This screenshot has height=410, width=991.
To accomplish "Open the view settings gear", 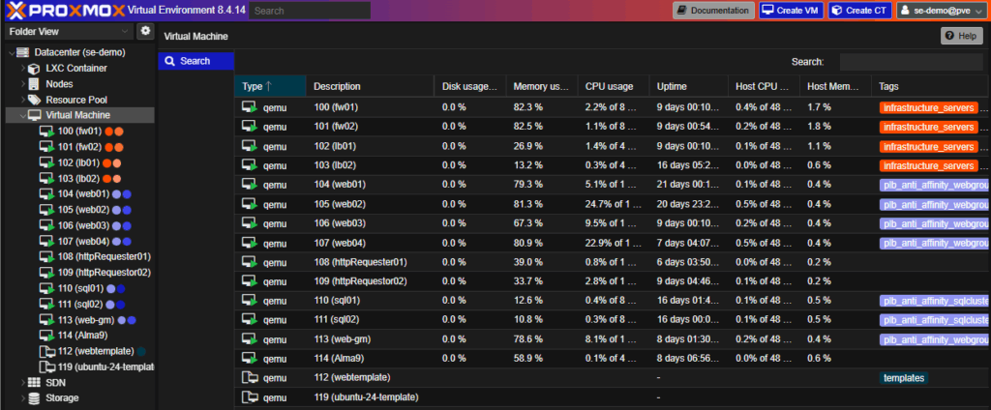I will tap(145, 31).
